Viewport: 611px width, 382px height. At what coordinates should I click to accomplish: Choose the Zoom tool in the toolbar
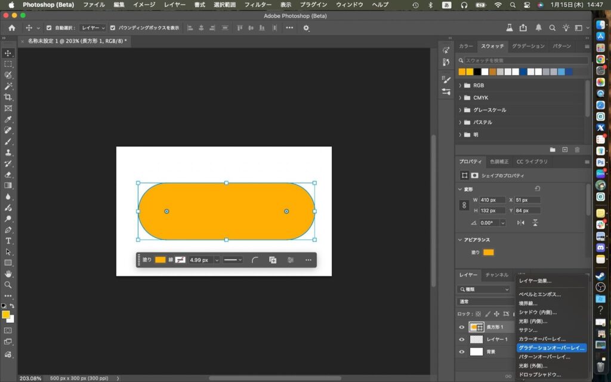(8, 285)
